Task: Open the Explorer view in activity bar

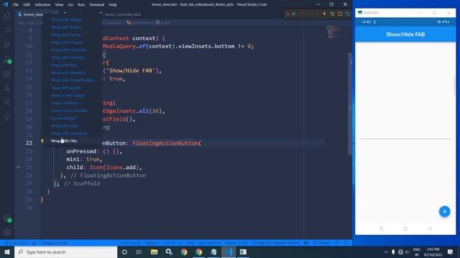Action: (x=7, y=16)
